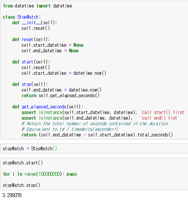This screenshot has height=200, width=188.
Task: Click the stopWatch.start() code cell
Action: pos(94,174)
